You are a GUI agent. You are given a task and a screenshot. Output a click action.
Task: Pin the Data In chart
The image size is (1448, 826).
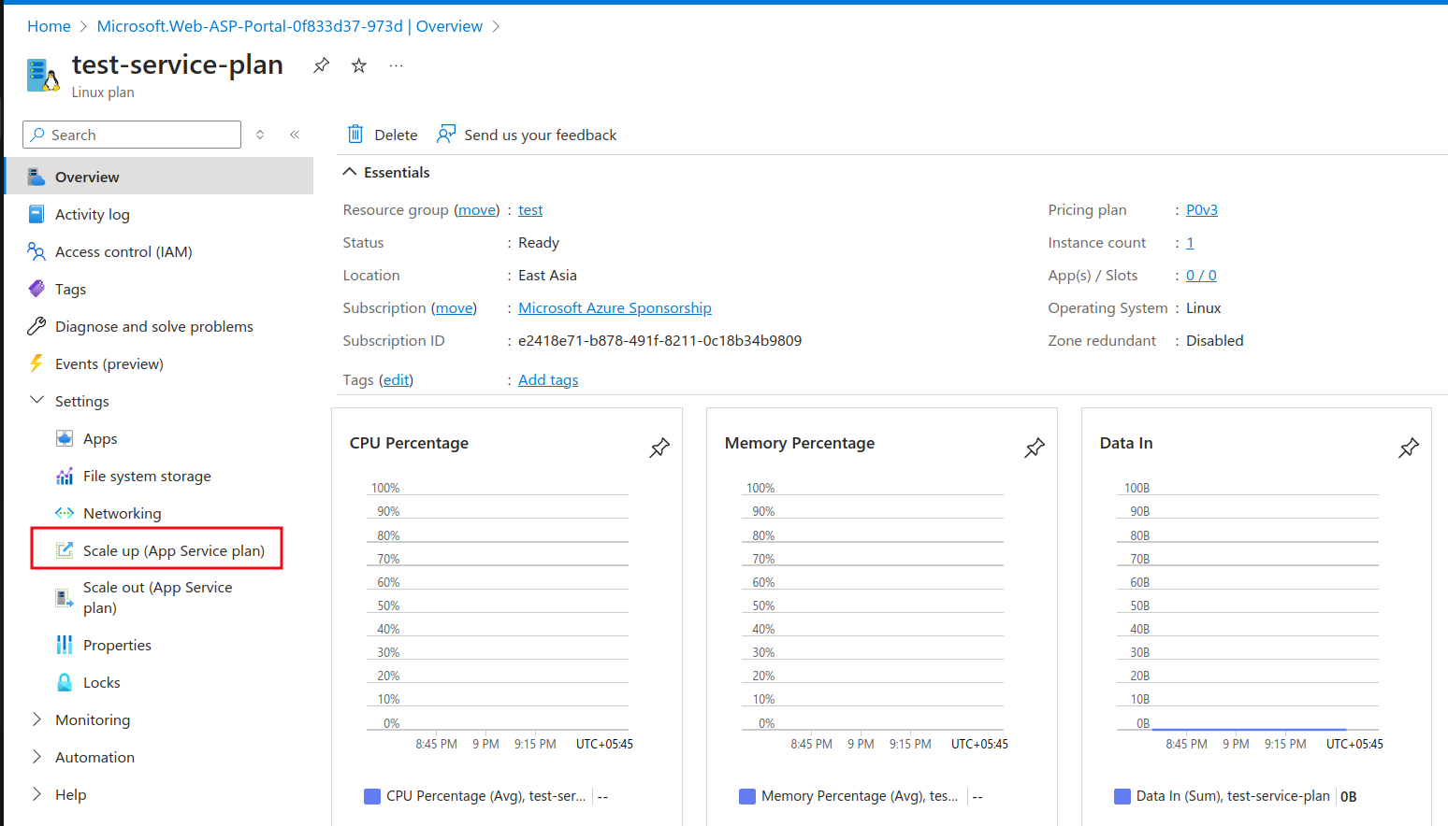coord(1409,448)
